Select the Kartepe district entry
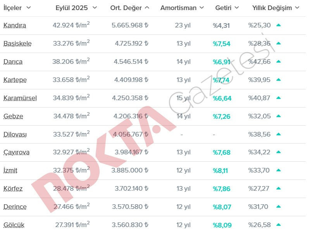This screenshot has height=241, width=310. [15, 80]
